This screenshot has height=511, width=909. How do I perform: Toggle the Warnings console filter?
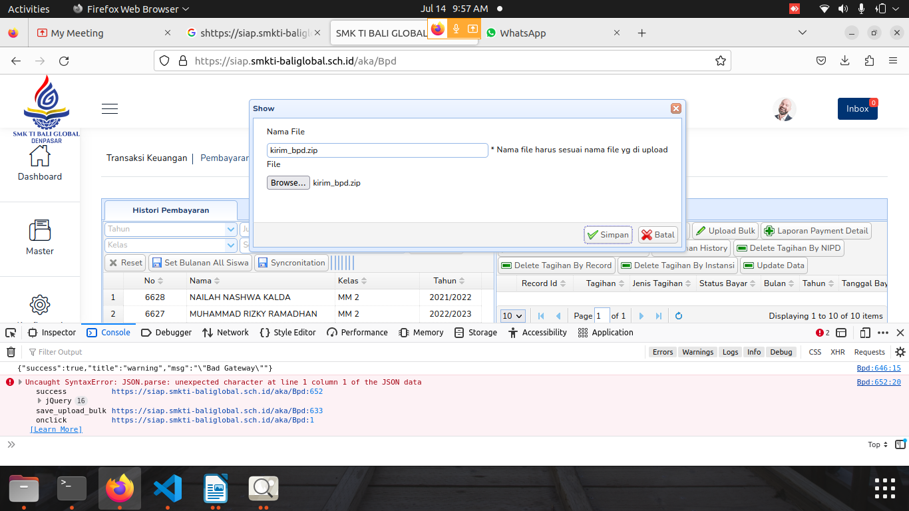(697, 352)
